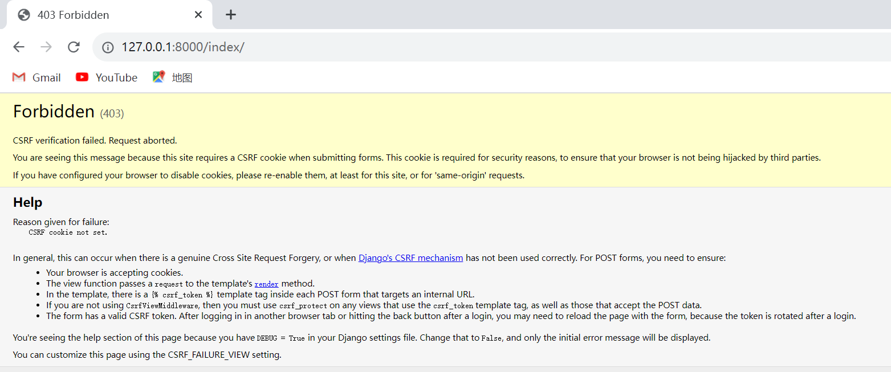Click the DEBUG = True text
891x372 pixels.
pyautogui.click(x=280, y=338)
